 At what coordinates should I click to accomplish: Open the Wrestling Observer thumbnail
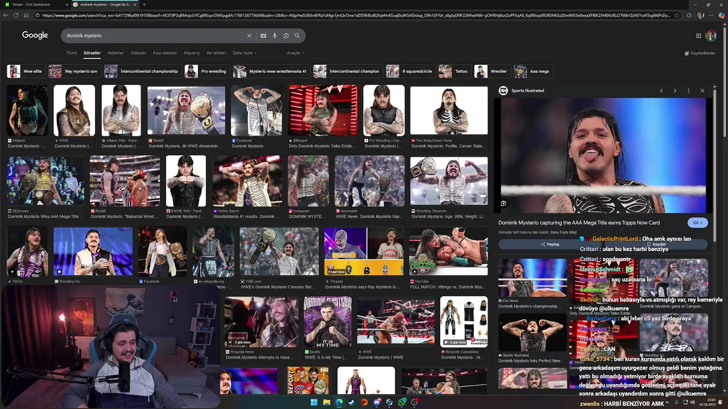click(449, 181)
